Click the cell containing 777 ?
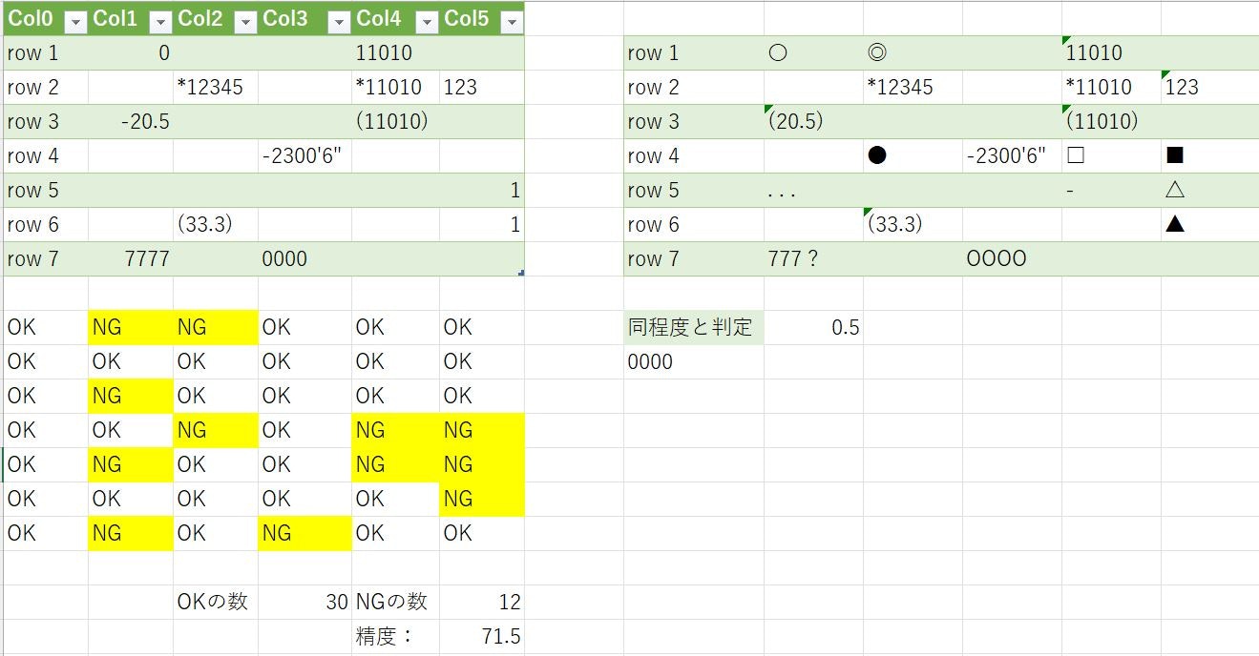 coord(813,258)
